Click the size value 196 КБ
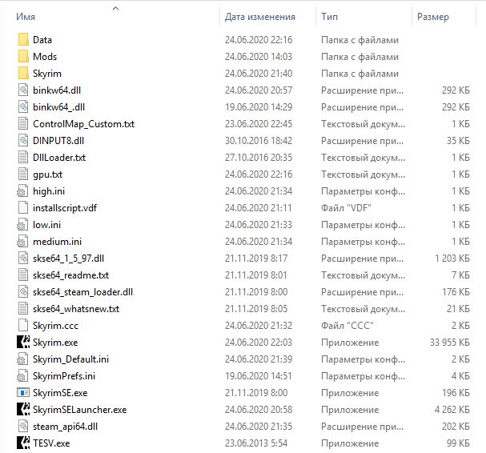Image resolution: width=486 pixels, height=453 pixels. 456,393
